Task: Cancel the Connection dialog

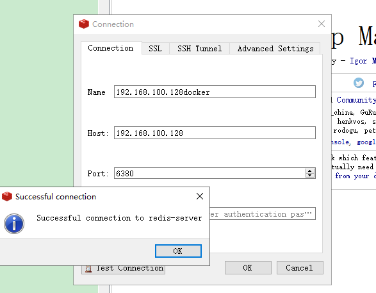Action: coord(300,267)
